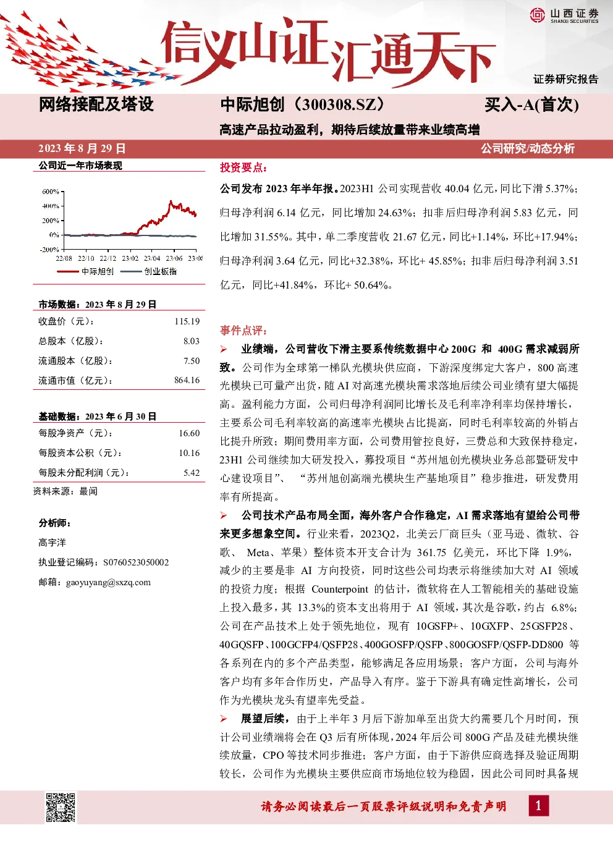Click the 资料来源：最闻 note
Image resolution: width=613 pixels, height=867 pixels.
point(66,491)
